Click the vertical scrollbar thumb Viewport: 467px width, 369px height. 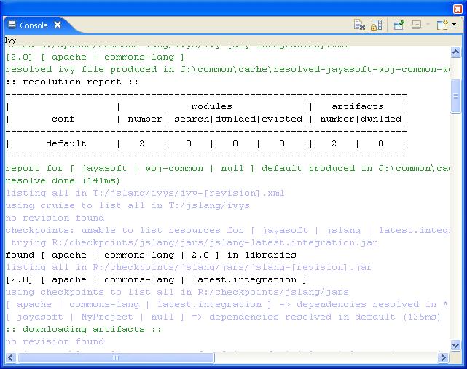point(455,96)
